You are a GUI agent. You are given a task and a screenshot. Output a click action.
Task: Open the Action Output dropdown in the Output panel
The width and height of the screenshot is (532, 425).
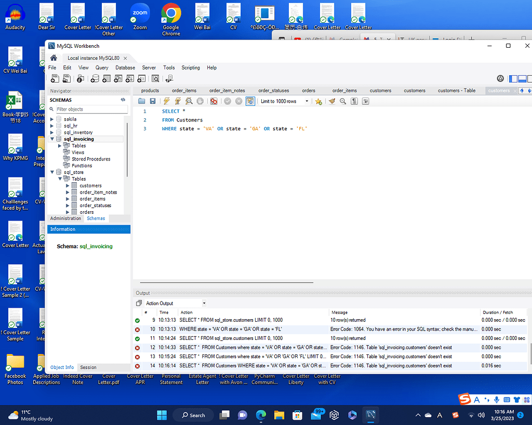tap(203, 303)
